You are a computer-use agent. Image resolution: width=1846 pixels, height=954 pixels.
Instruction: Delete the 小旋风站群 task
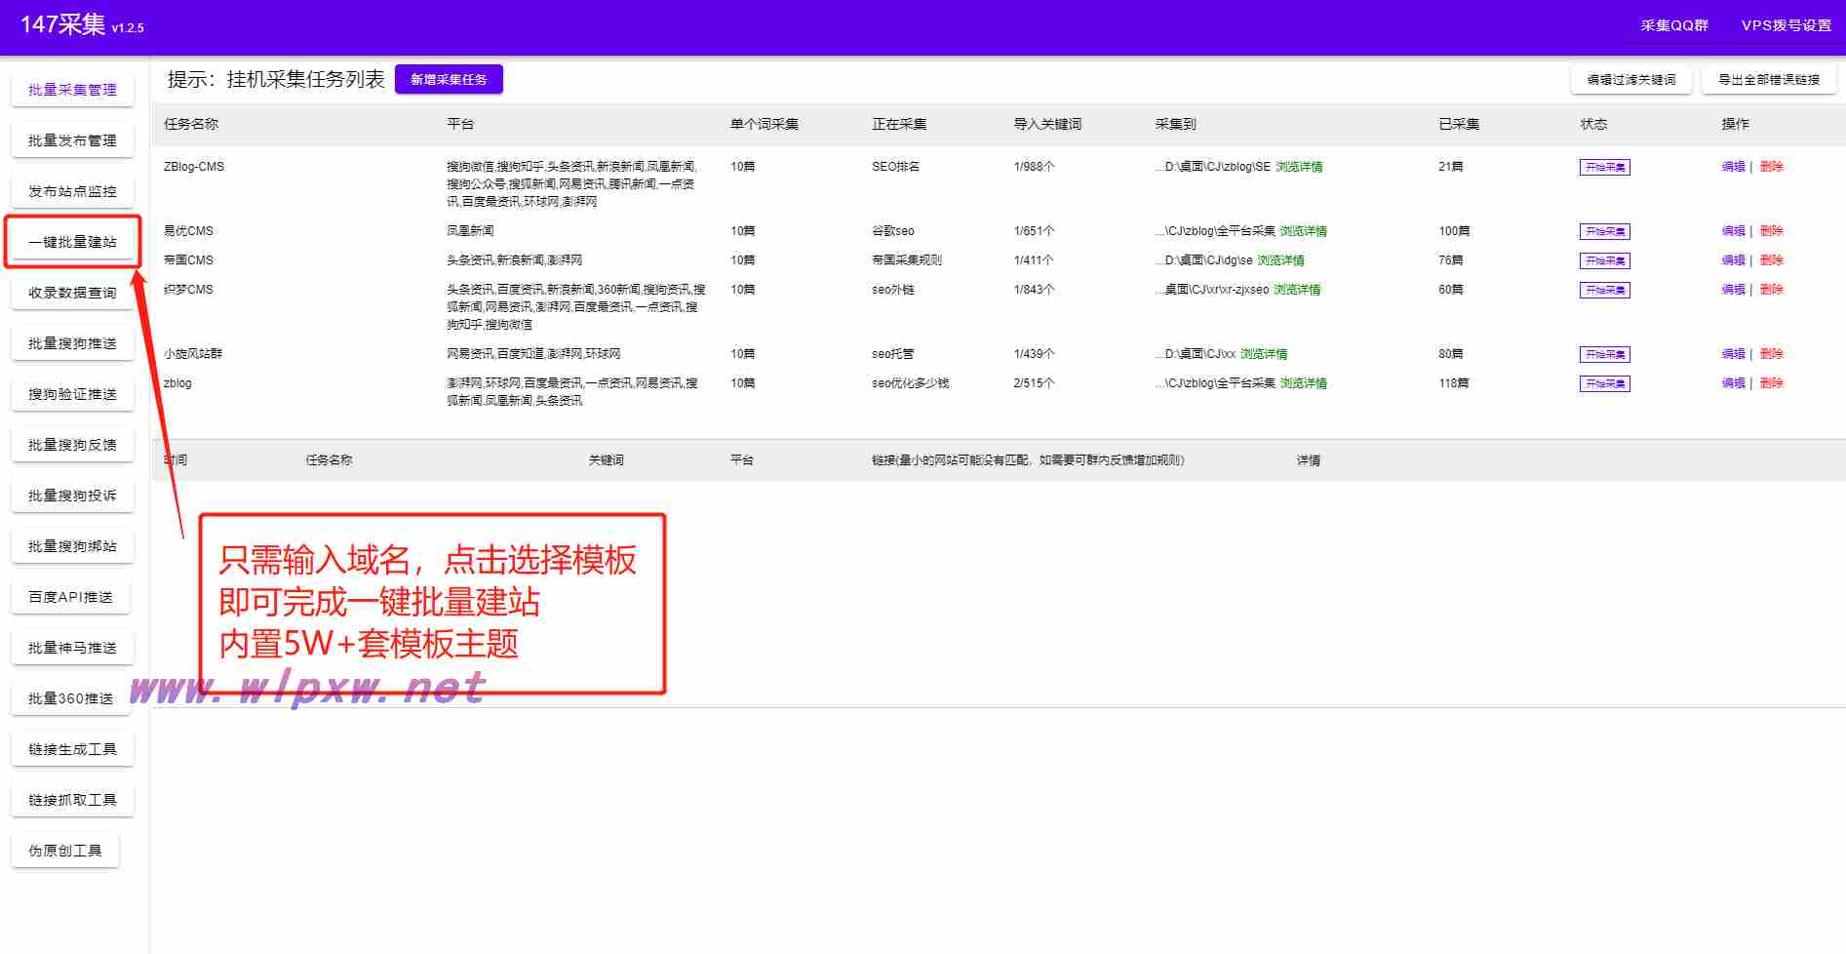click(x=1772, y=354)
